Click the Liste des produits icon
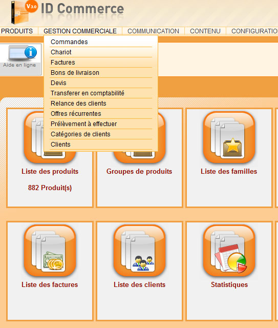Screen dimensions: 278x328 [x=33, y=137]
